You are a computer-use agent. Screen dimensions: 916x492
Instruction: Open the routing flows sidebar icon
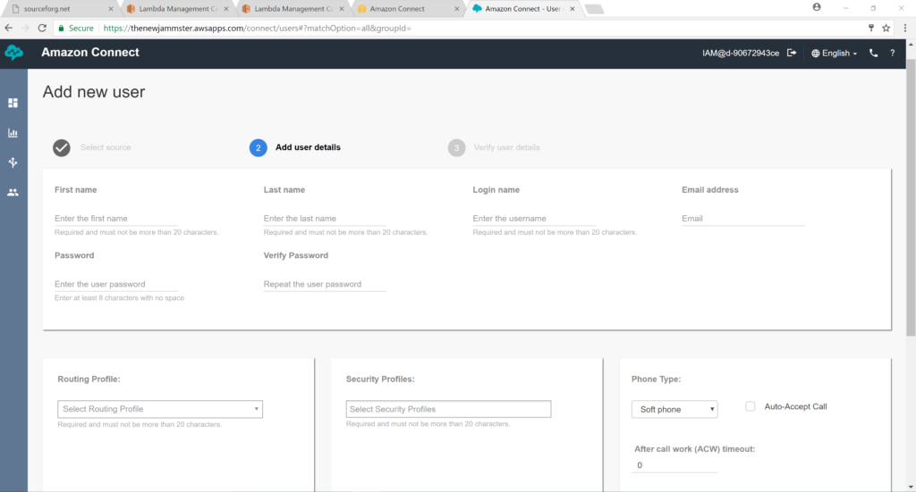point(13,162)
